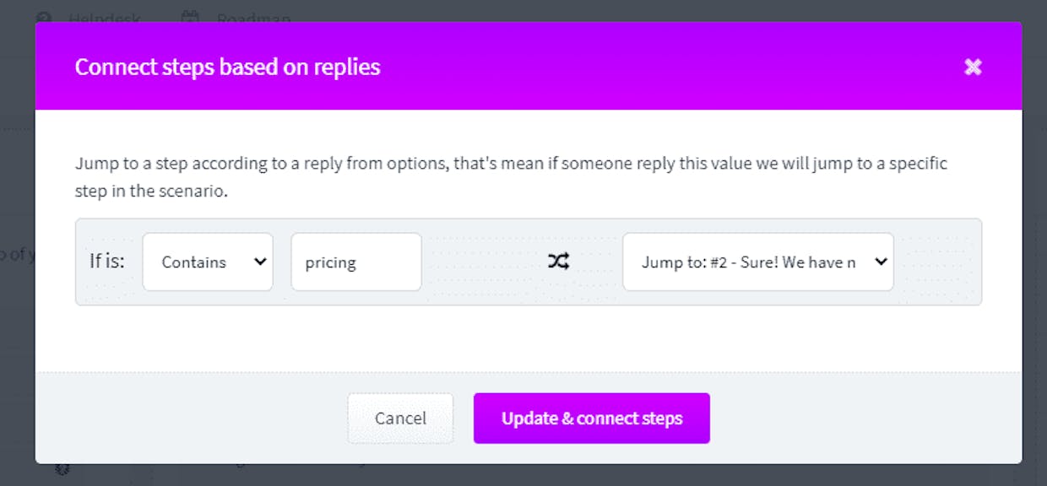Click the Cancel button
The width and height of the screenshot is (1047, 486).
tap(400, 418)
